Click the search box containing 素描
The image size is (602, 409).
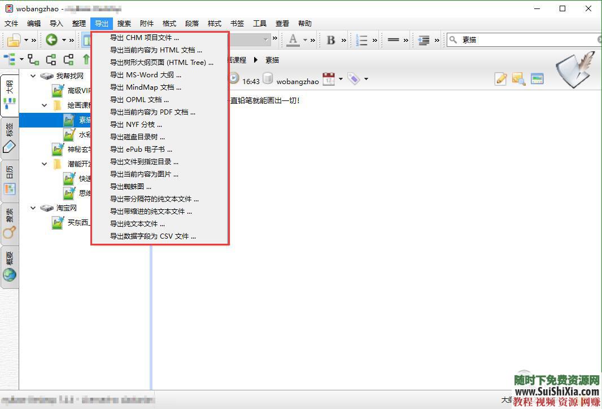[x=525, y=40]
